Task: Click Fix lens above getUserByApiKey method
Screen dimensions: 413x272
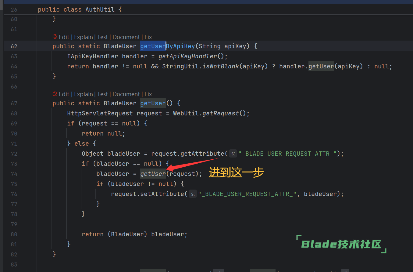Action: coord(148,37)
